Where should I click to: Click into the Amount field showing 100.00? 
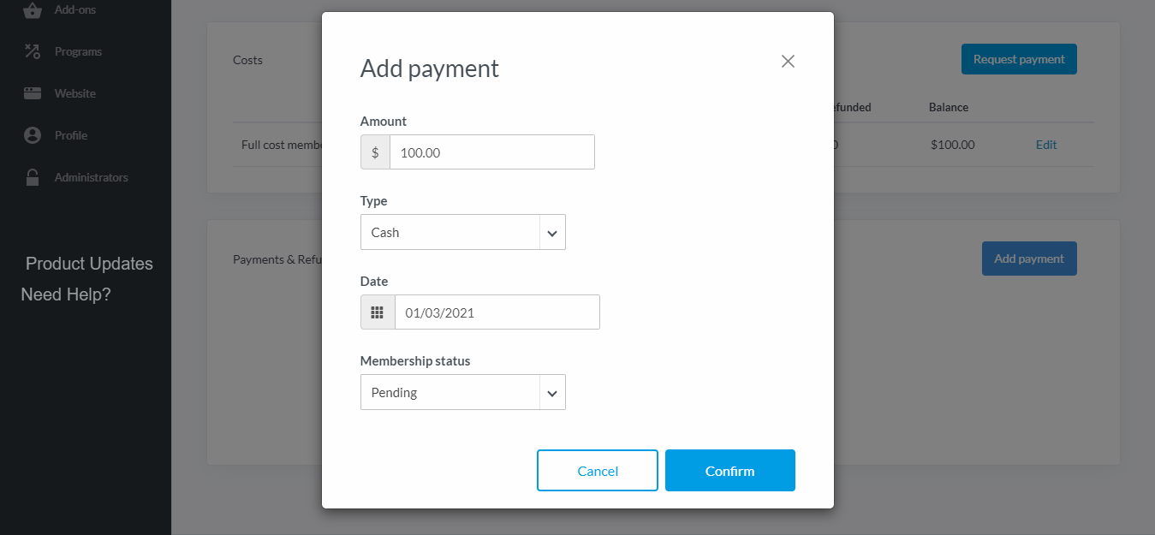click(x=492, y=152)
